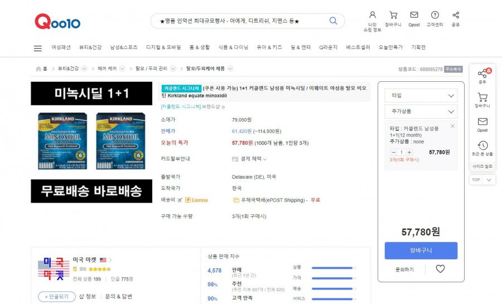
Task: Open 고객센터 help icon
Action: [435, 14]
